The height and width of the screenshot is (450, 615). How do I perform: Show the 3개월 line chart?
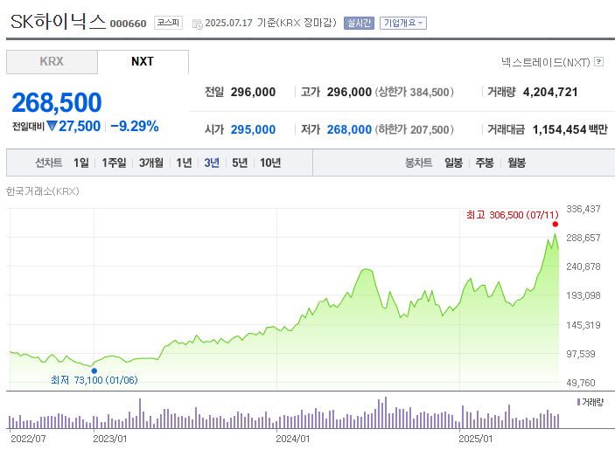pyautogui.click(x=151, y=163)
